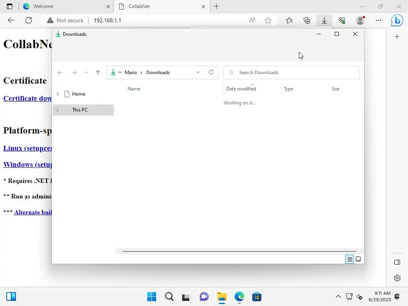Open the Linux setup link
408x306 pixels.
[27, 148]
